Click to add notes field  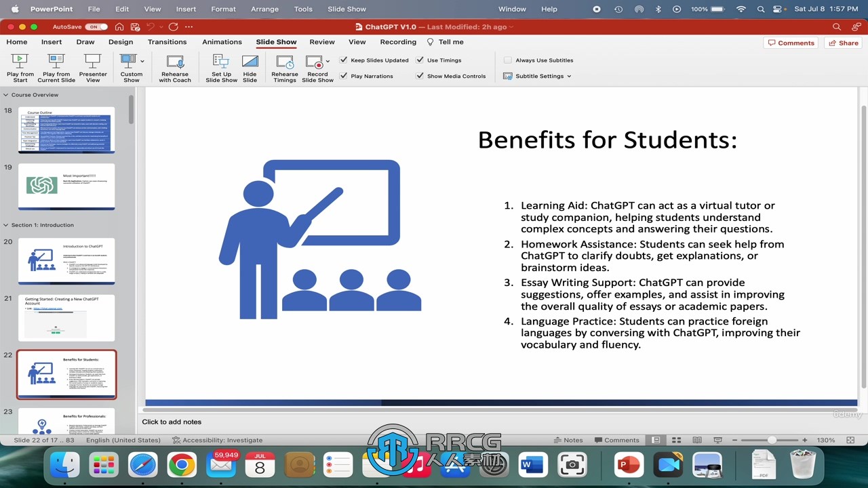click(172, 422)
